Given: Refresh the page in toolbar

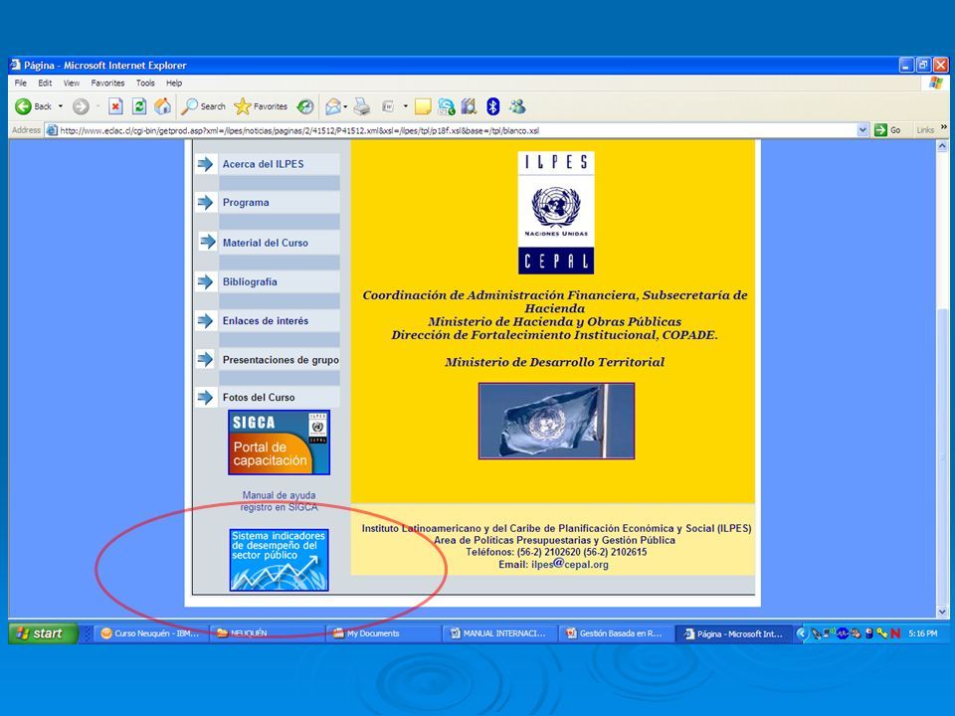Looking at the screenshot, I should [x=139, y=106].
